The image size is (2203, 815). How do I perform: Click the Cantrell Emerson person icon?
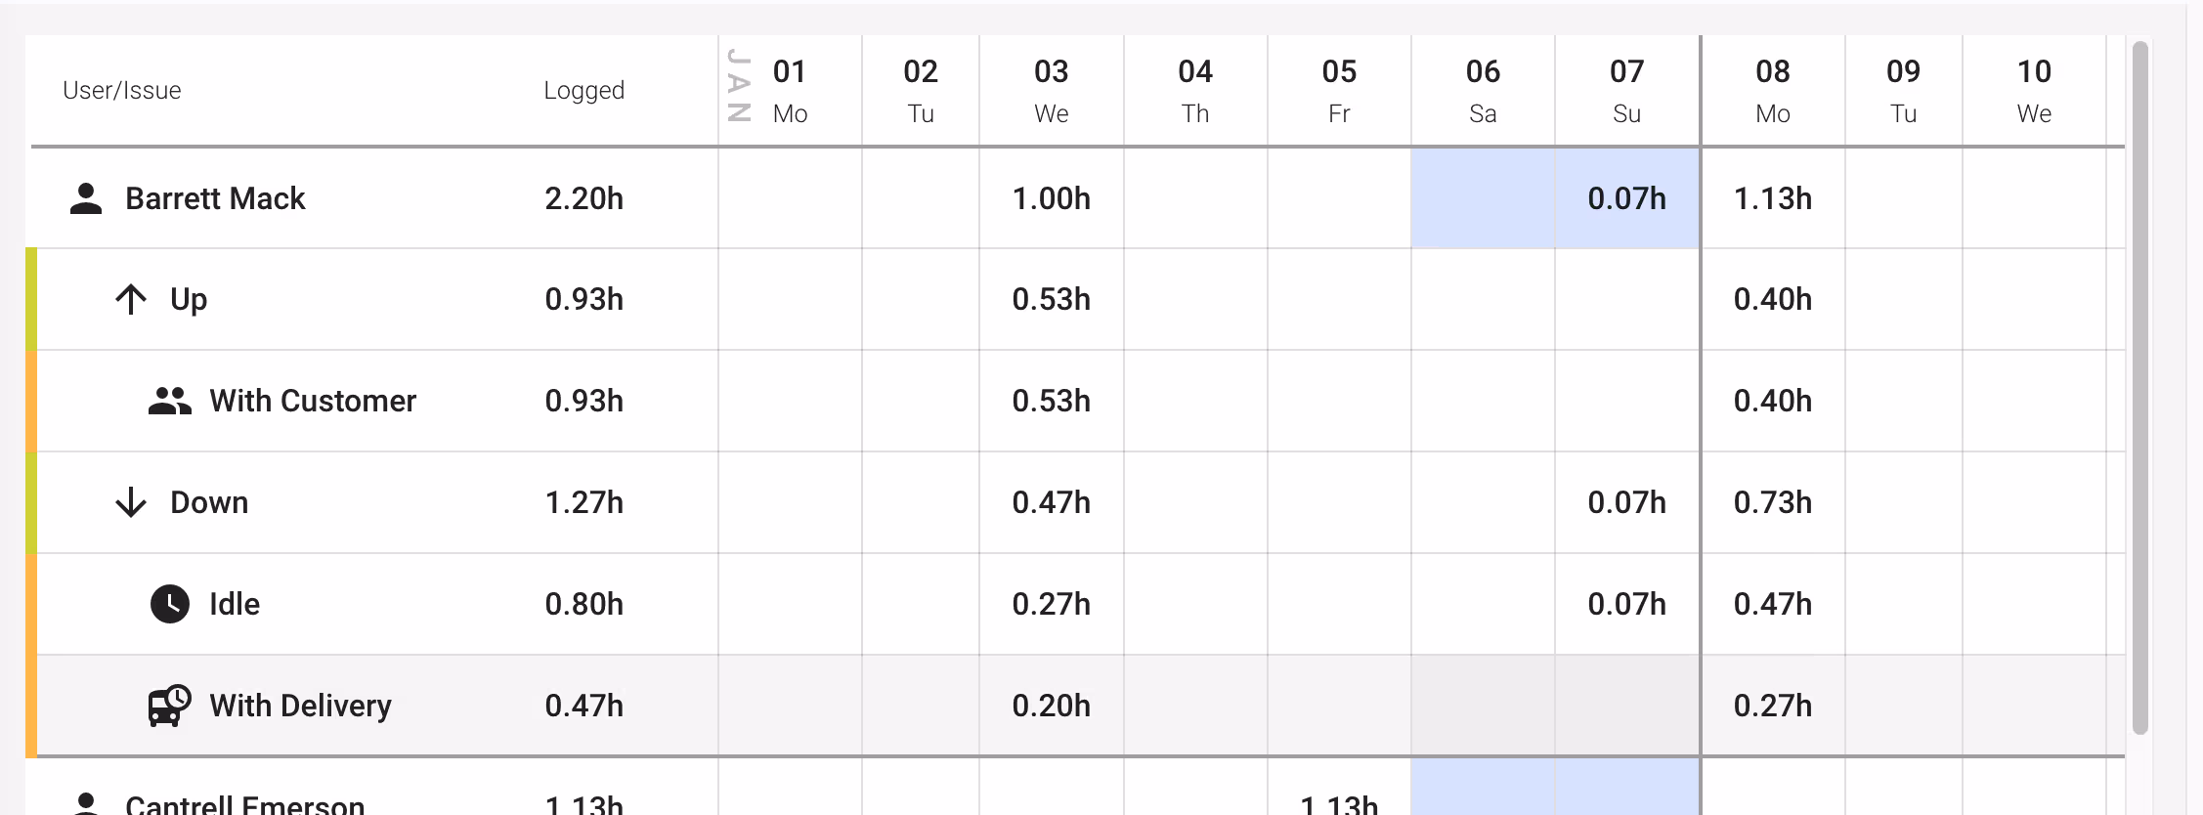[86, 803]
